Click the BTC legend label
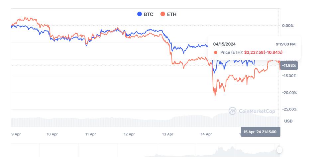The image size is (309, 168). coord(149,14)
